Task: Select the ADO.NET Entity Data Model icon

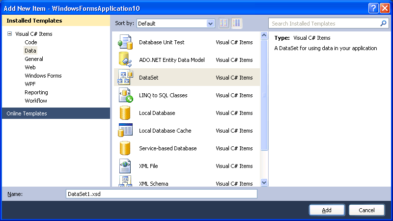Action: pyautogui.click(x=125, y=60)
